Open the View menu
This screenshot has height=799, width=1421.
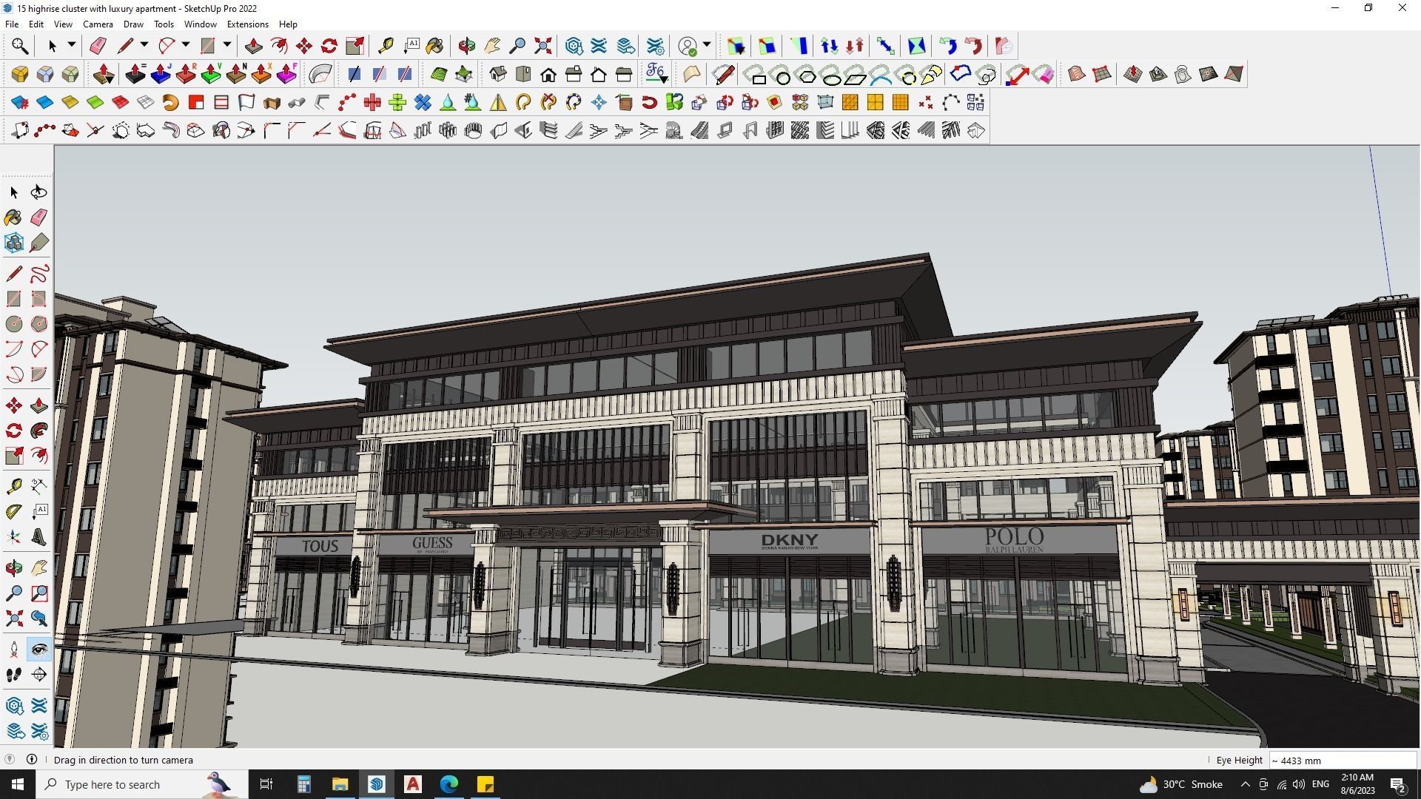(63, 24)
